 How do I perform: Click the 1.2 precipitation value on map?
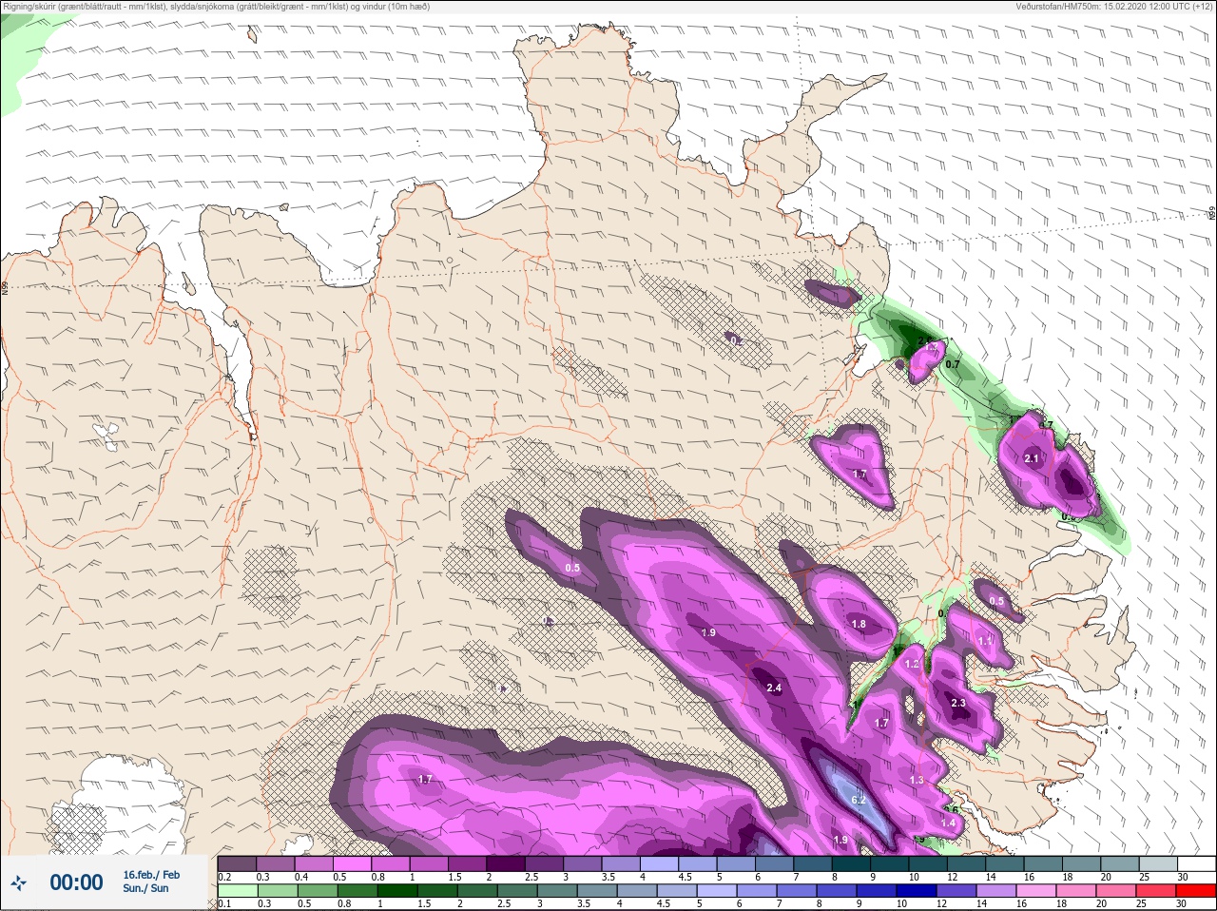(913, 664)
